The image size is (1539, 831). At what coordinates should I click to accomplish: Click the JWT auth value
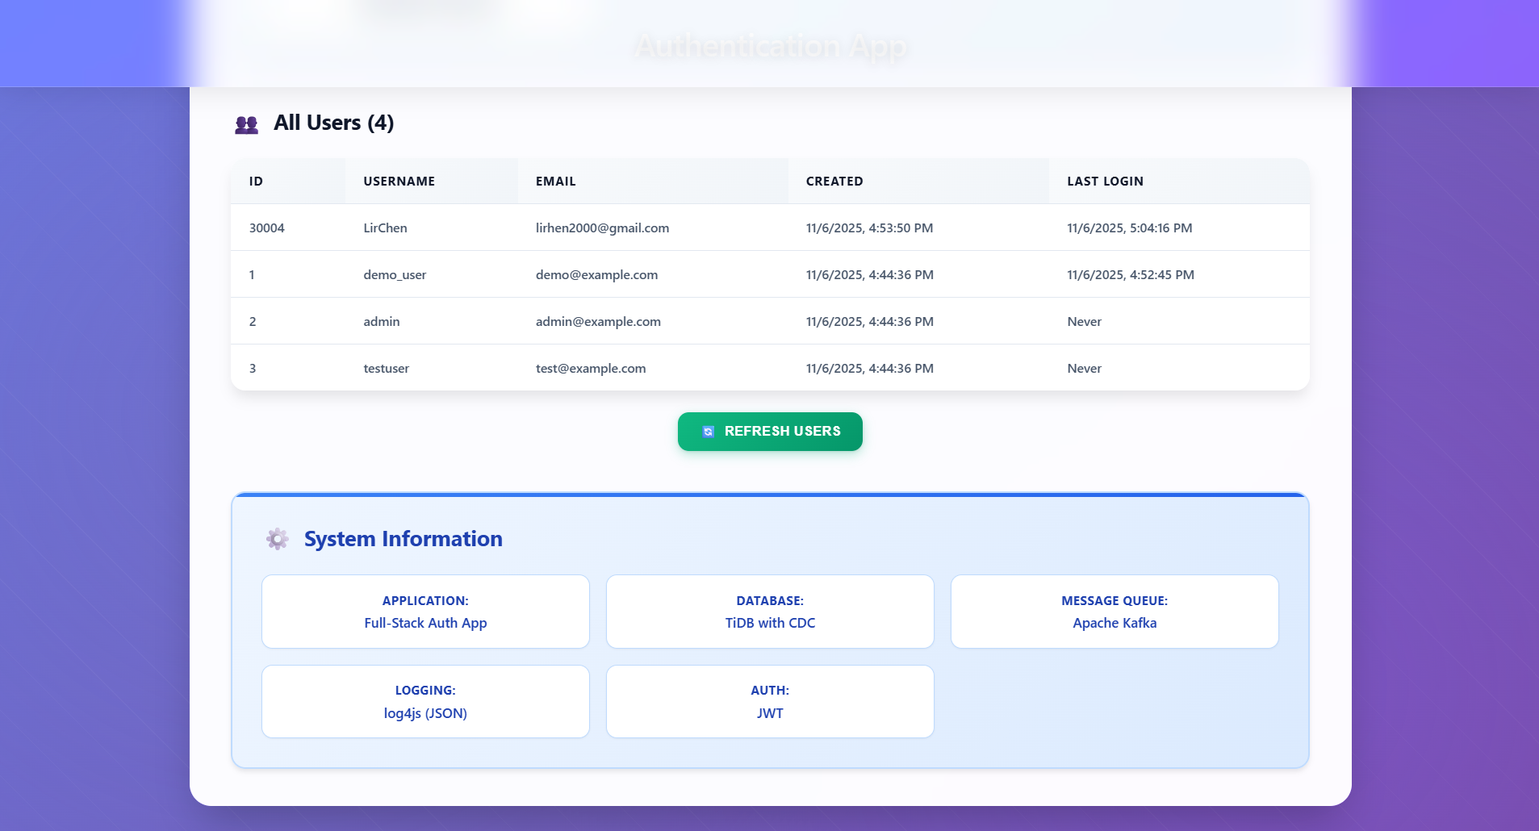770,713
